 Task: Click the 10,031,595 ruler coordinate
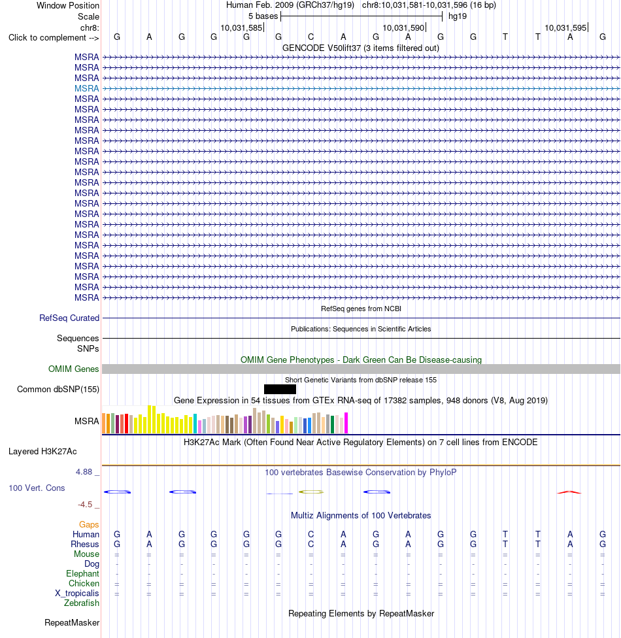click(565, 28)
